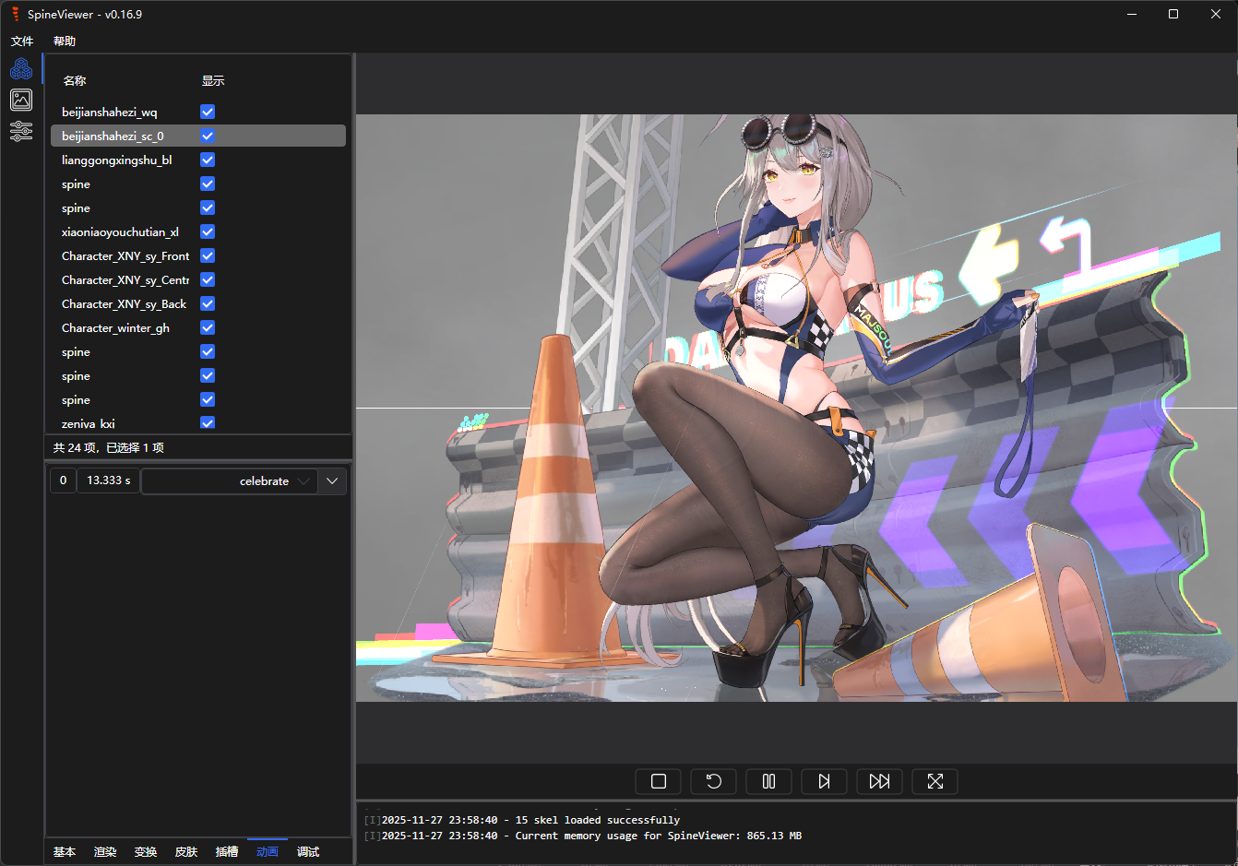Open the celebrate animation combo box
Viewport: 1238px width, 866px height.
tap(230, 481)
